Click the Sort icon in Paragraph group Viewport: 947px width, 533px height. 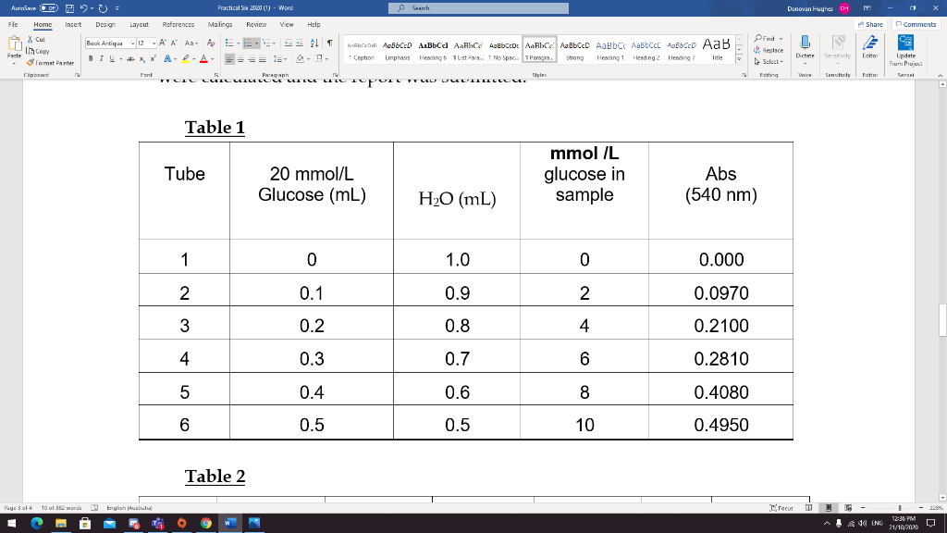point(314,43)
